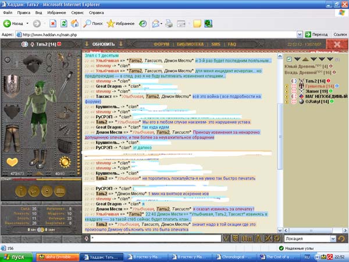Click the round gold book button
The image size is (349, 262).
(60, 191)
